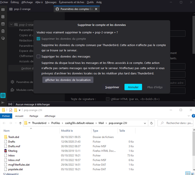Open the Fichier menu in Thunderbird

(x=4, y=2)
